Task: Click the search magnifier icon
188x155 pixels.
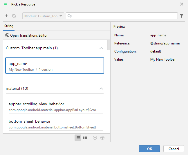Action: point(70,16)
